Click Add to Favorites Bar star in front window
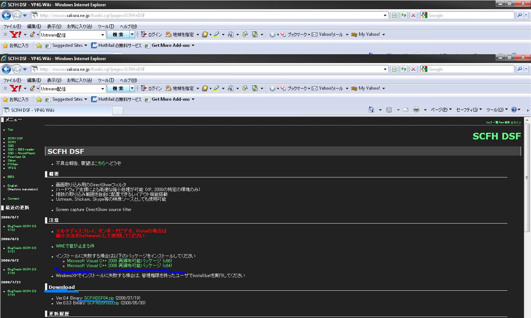Image resolution: width=531 pixels, height=318 pixels. [39, 99]
